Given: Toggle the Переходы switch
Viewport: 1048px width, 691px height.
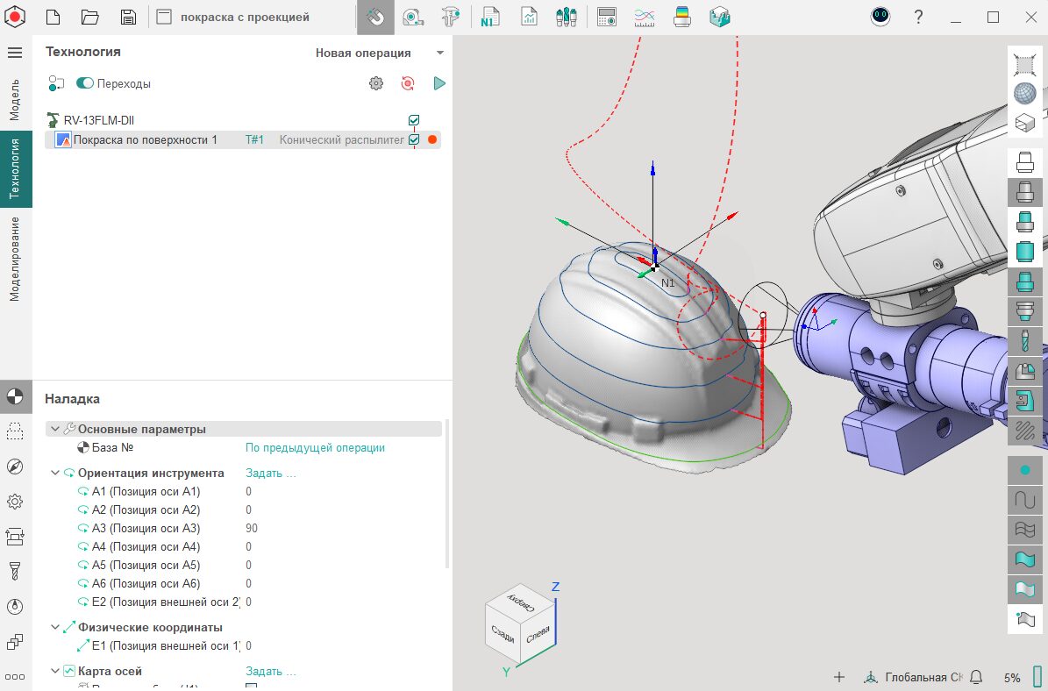Looking at the screenshot, I should pos(85,83).
